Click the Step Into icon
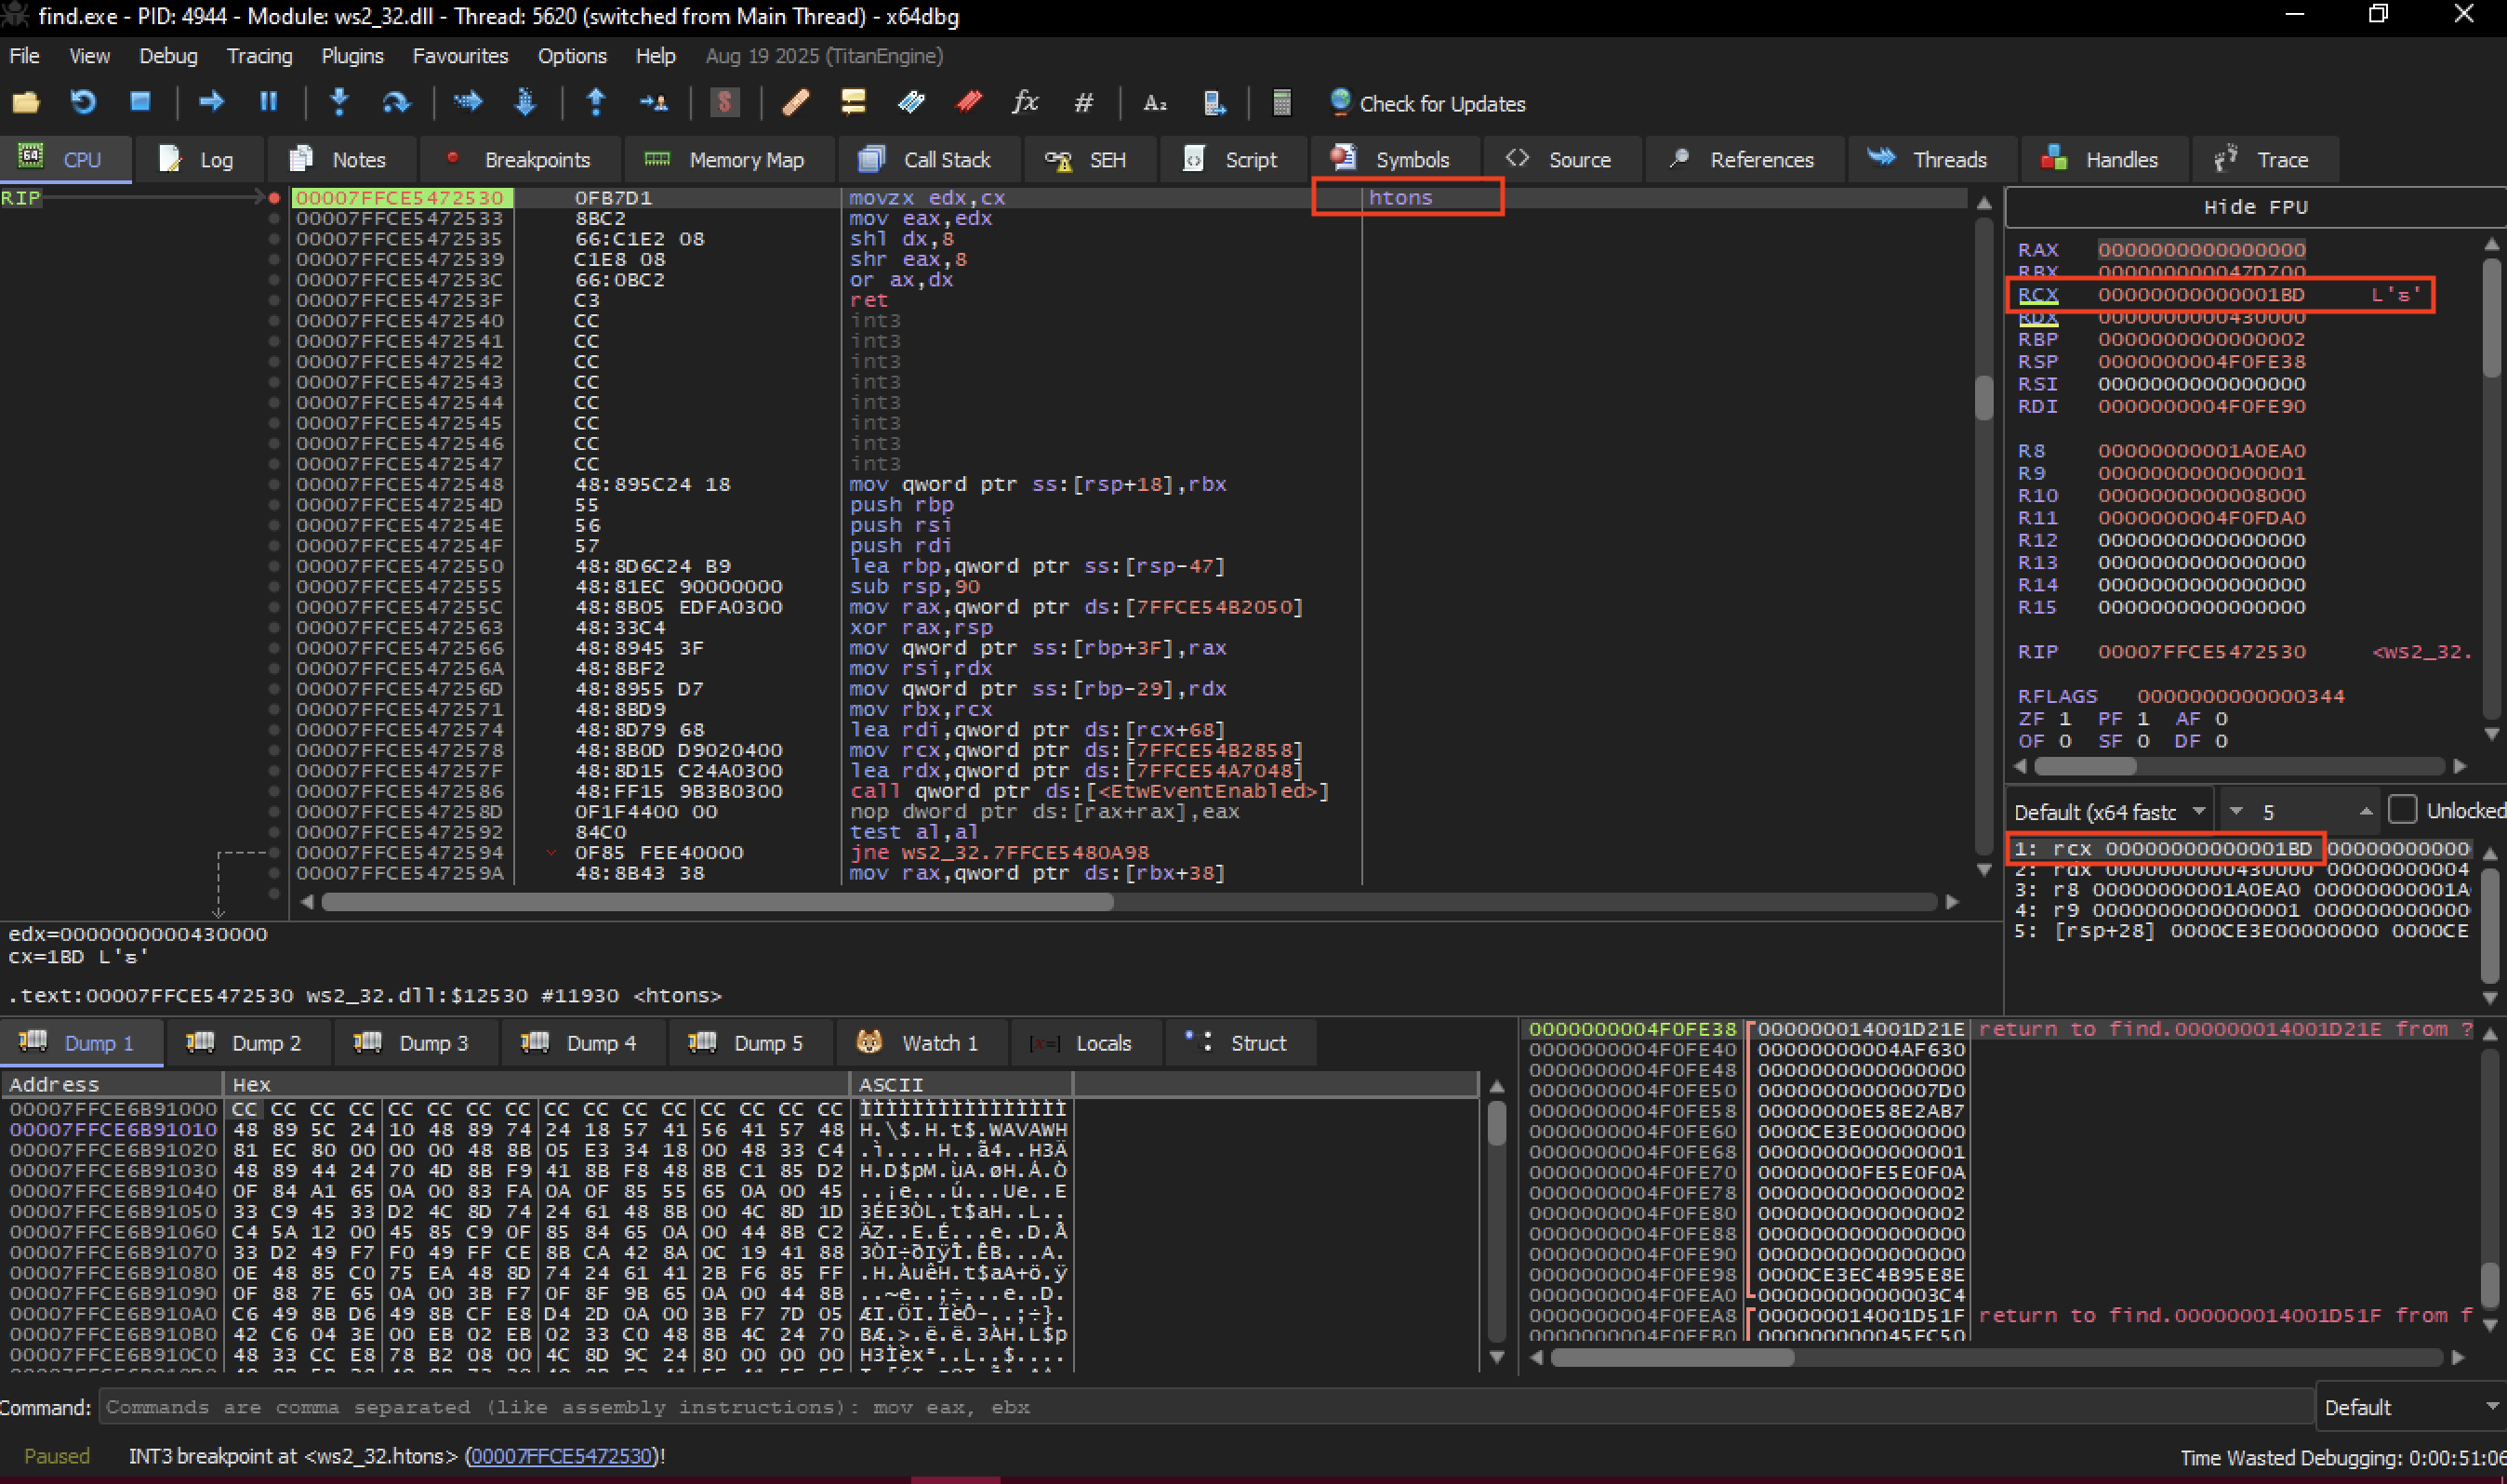The height and width of the screenshot is (1484, 2507). pyautogui.click(x=340, y=102)
